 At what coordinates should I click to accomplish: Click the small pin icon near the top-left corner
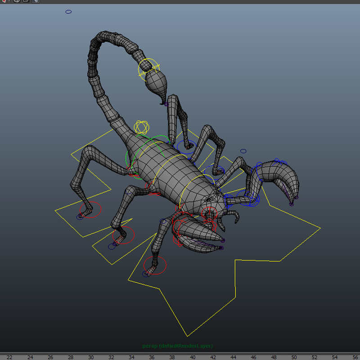pos(9,2)
